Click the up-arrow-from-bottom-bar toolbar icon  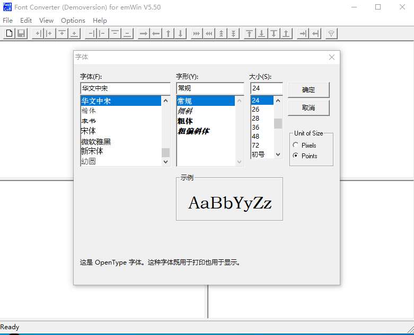(x=286, y=33)
